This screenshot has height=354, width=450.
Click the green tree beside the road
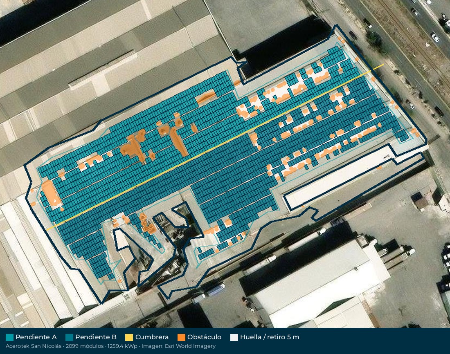click(x=374, y=39)
